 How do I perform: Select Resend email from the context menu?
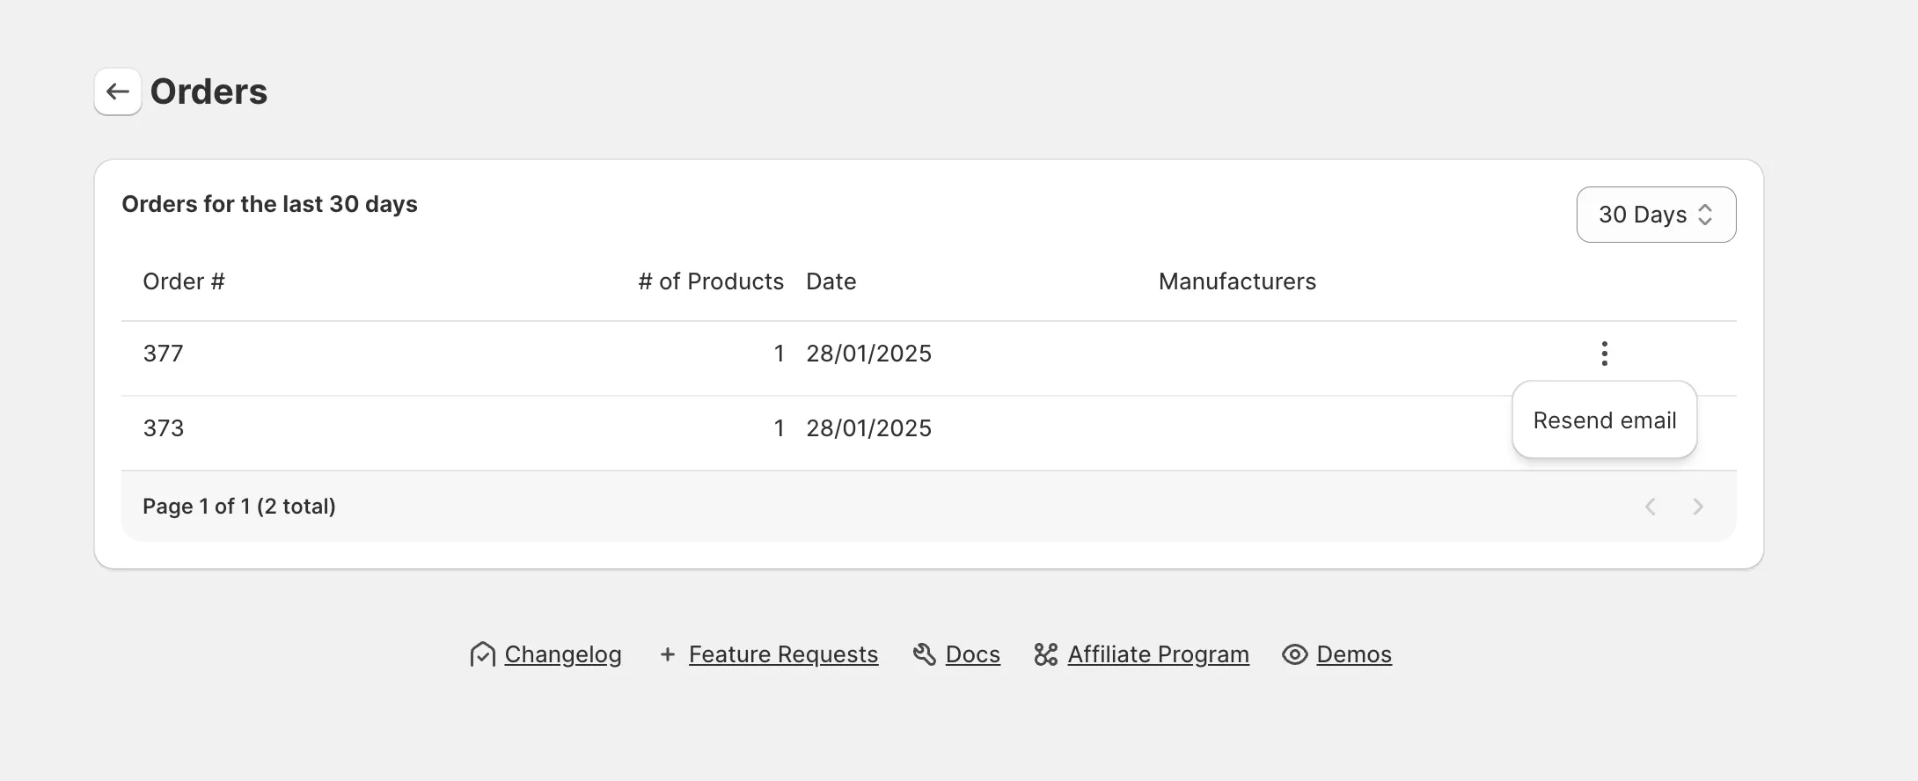tap(1604, 420)
